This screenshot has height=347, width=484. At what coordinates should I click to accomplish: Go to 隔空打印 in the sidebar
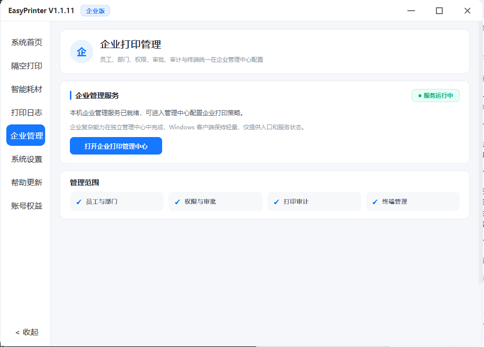coord(27,66)
